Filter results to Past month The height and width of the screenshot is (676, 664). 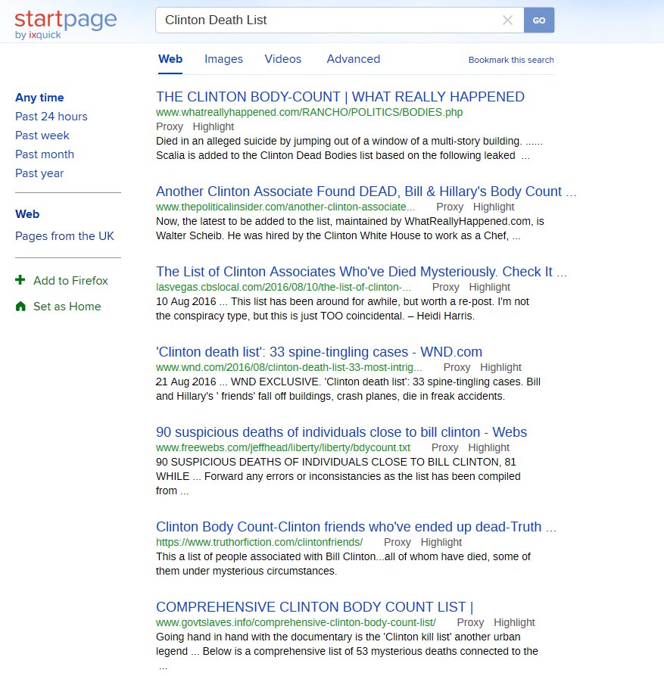click(45, 154)
